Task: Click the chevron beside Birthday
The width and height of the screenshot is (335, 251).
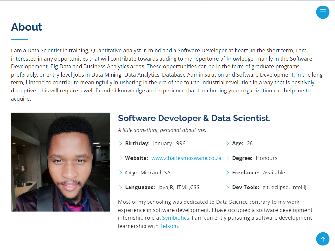Action: [x=120, y=143]
